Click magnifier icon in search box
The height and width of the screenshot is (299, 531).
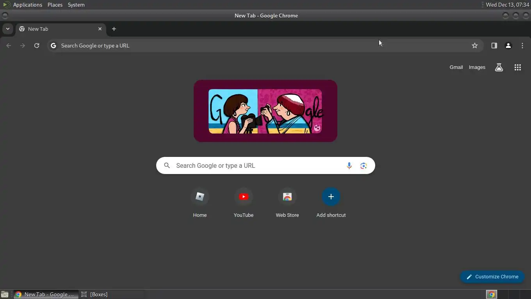167,165
